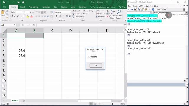
Task: Apply the yellow Fill Color bucket
Action: (27, 16)
